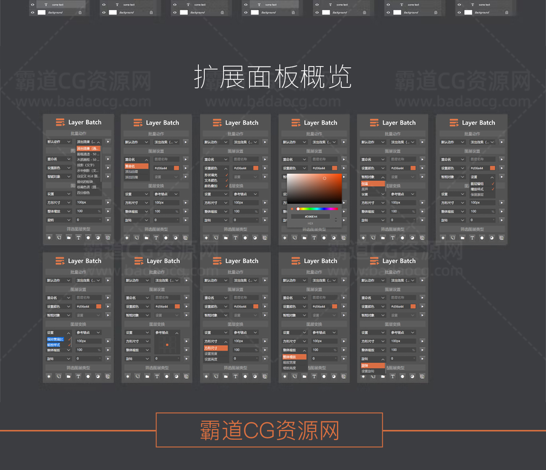
Task: Run batch action play button in top-right panel
Action: pos(502,142)
